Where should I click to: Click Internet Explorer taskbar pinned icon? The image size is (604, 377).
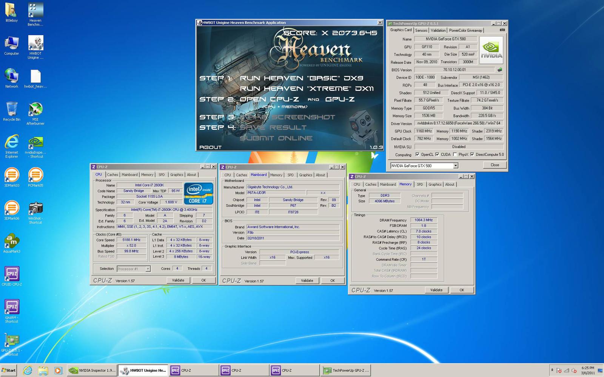pyautogui.click(x=28, y=370)
